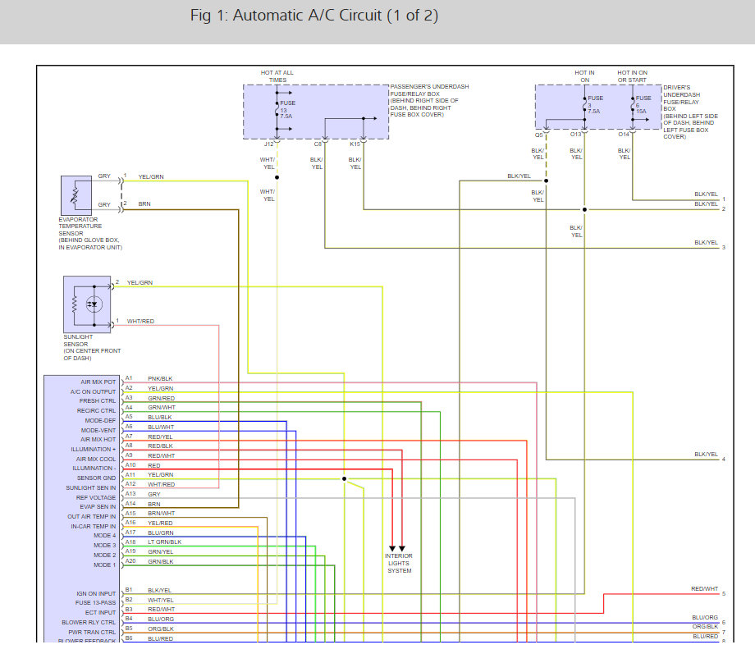The image size is (755, 663).
Task: Click the 'YEL/RED' wire color label
Action: (160, 524)
